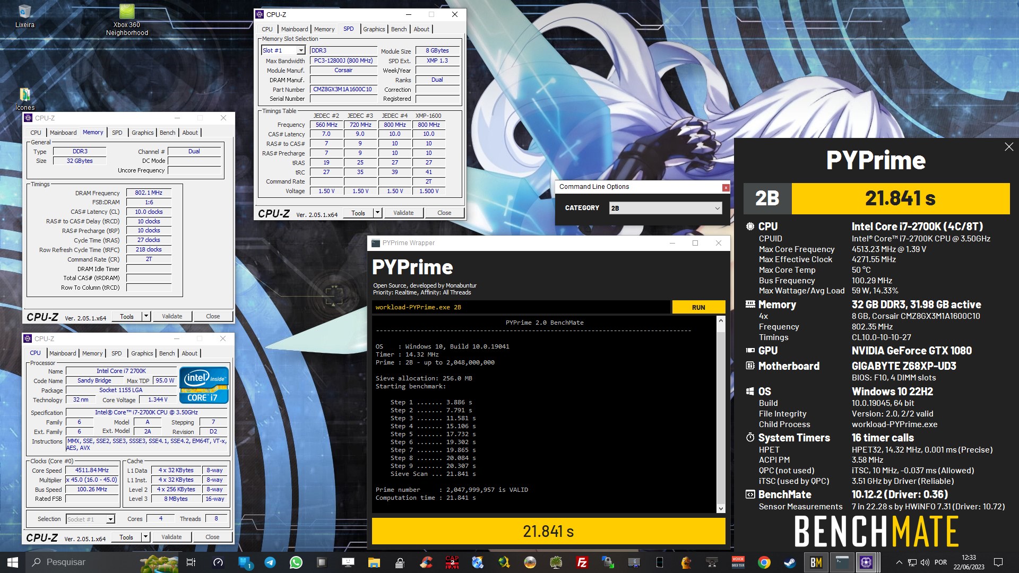Open About tab in bottom CPU-Z window
This screenshot has height=573, width=1019.
pyautogui.click(x=189, y=353)
